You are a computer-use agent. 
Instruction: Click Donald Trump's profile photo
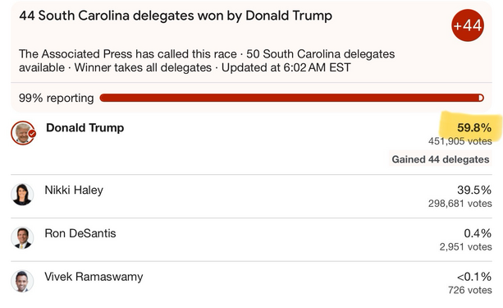22,132
